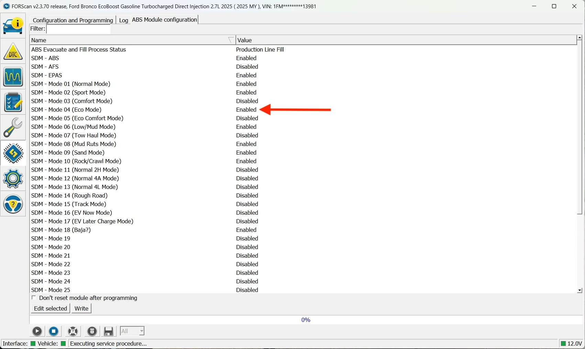The image size is (585, 349).
Task: Select SDM - Mode 13 (Normal 4L Mode) row
Action: [303, 187]
